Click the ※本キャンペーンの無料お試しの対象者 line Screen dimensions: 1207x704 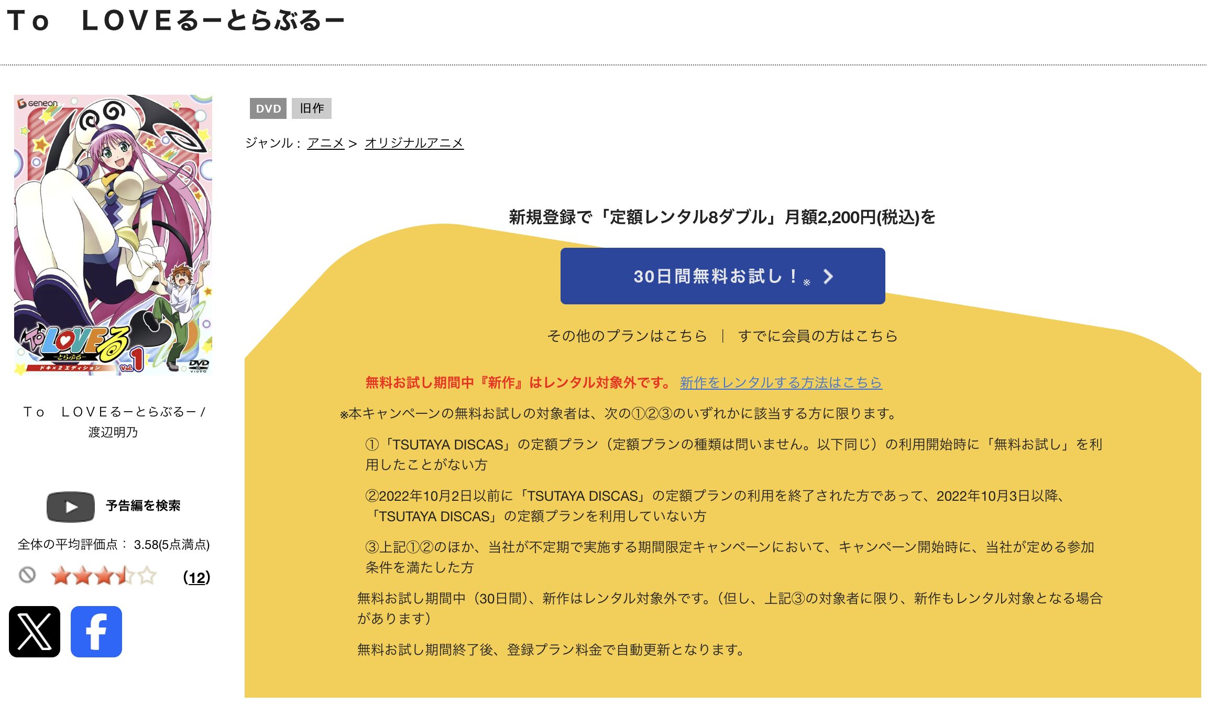[x=619, y=414]
